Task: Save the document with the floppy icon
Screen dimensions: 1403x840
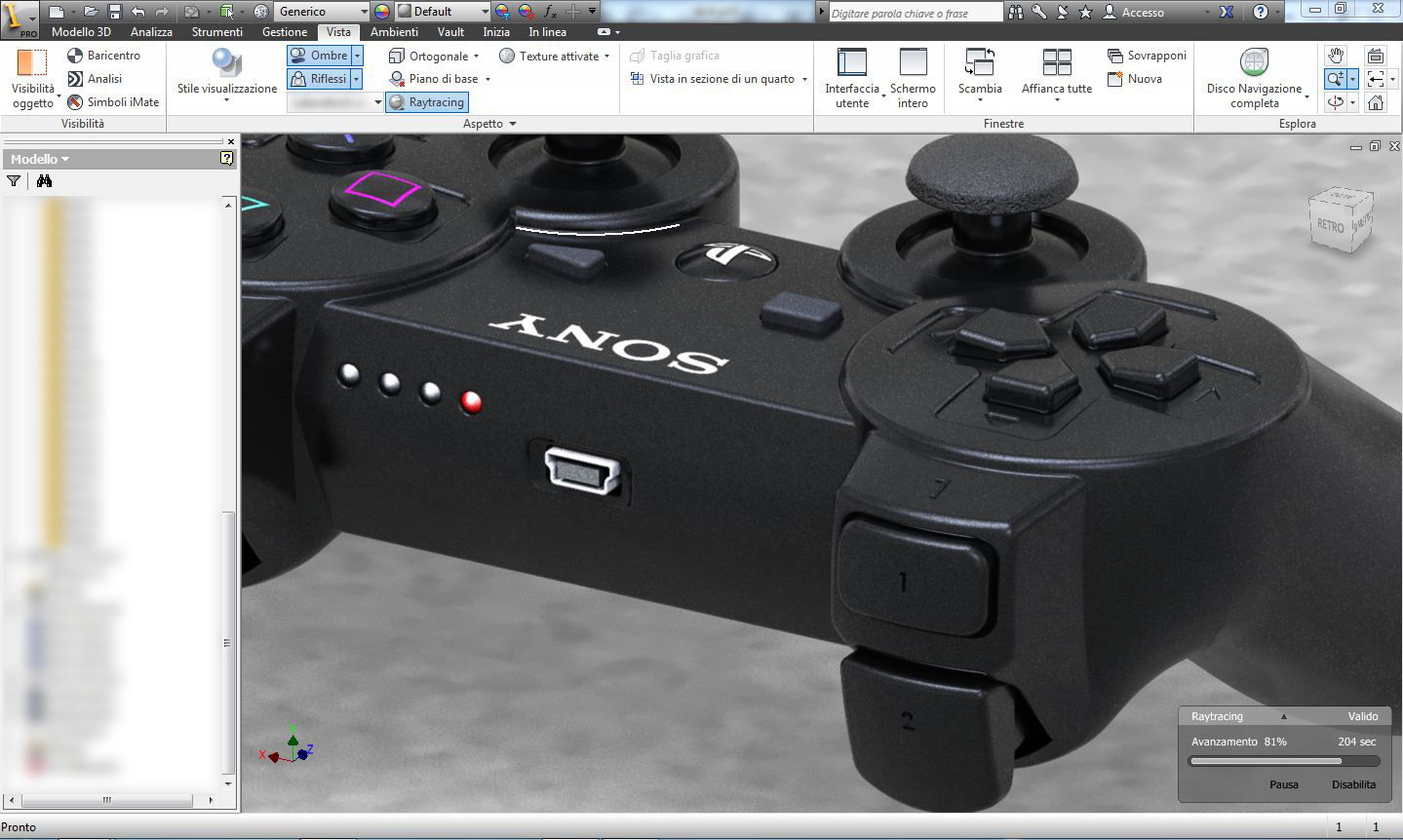Action: click(114, 12)
